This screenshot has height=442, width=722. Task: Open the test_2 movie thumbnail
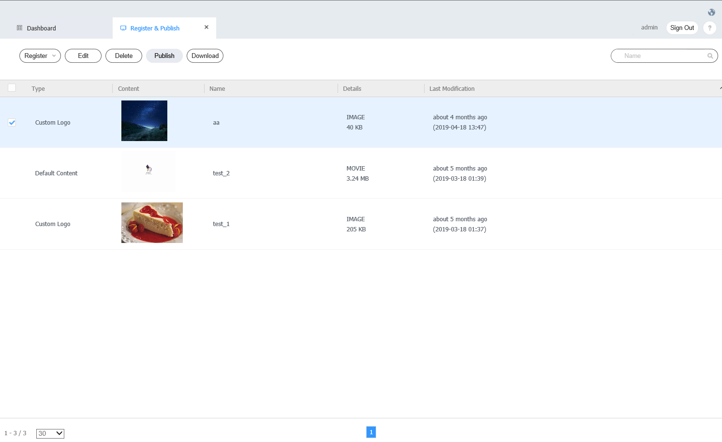[148, 170]
